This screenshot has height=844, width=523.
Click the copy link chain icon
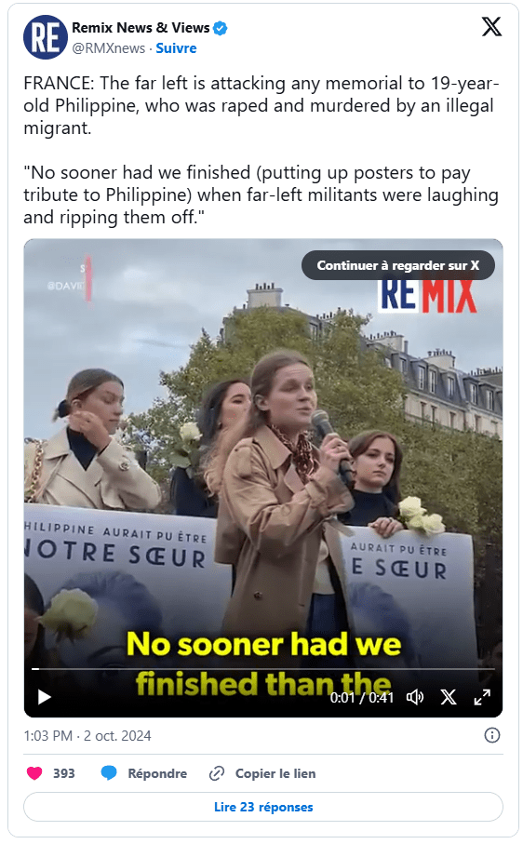click(x=216, y=773)
